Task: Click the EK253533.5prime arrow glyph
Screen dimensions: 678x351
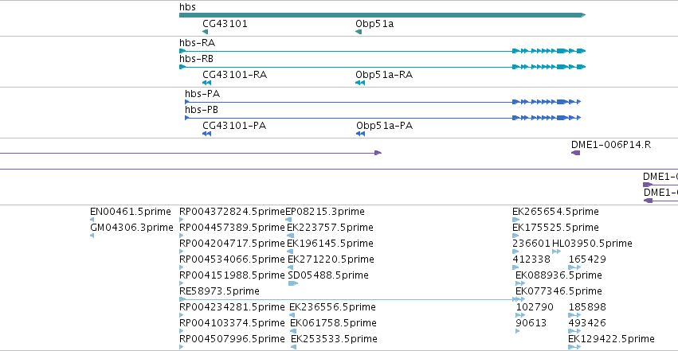Action: pyautogui.click(x=294, y=347)
